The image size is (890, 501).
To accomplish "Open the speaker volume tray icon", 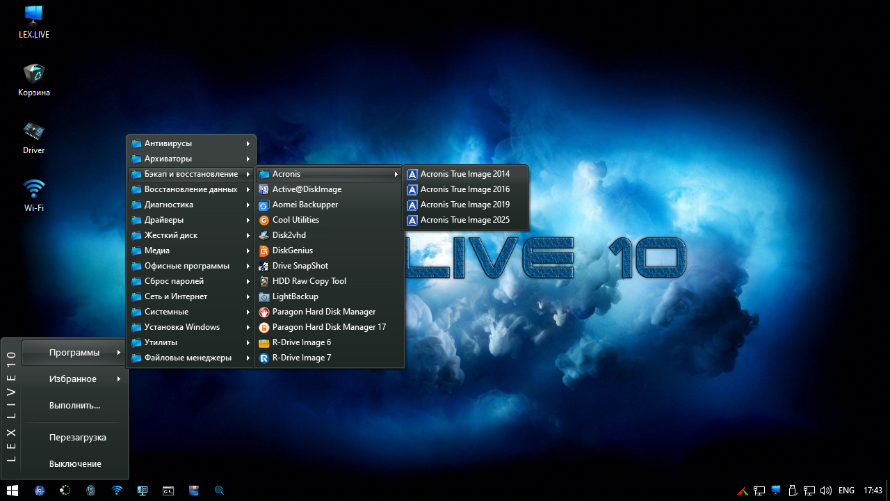I will pos(826,491).
